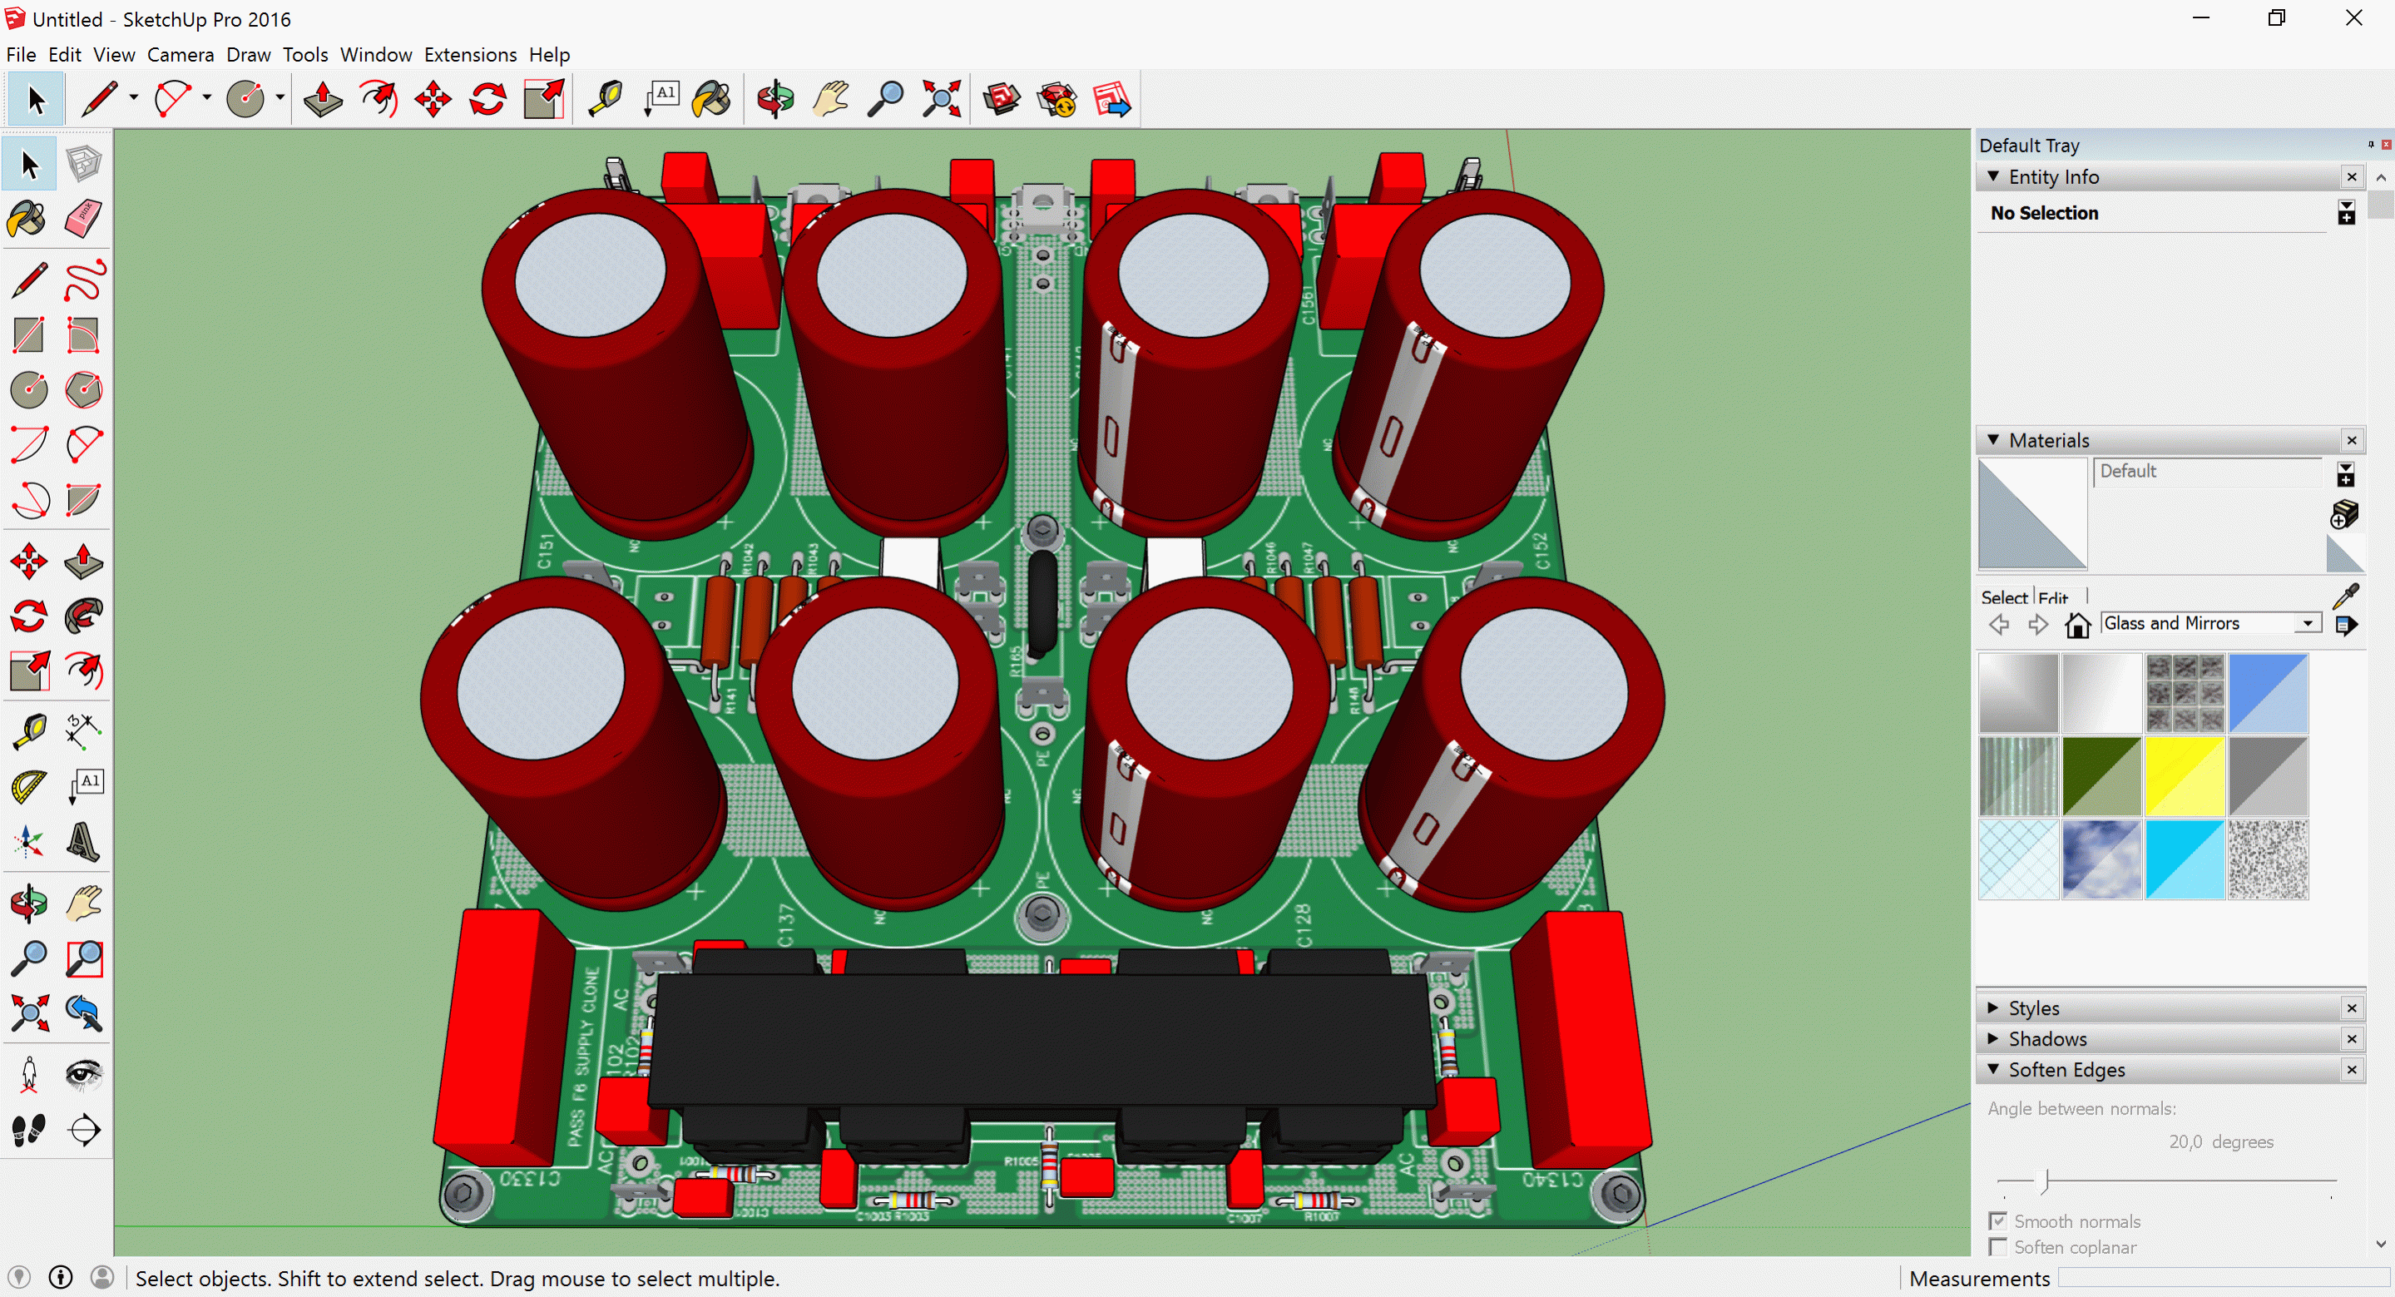Expand the Styles panel

(1992, 1007)
